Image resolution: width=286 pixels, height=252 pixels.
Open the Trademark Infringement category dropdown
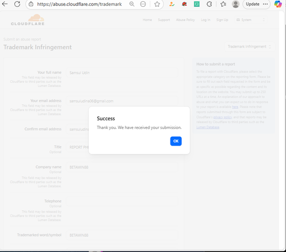coord(249,46)
